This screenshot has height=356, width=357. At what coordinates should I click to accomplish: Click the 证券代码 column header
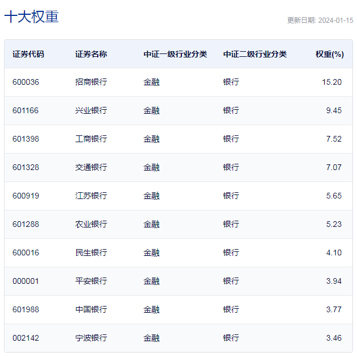point(28,54)
